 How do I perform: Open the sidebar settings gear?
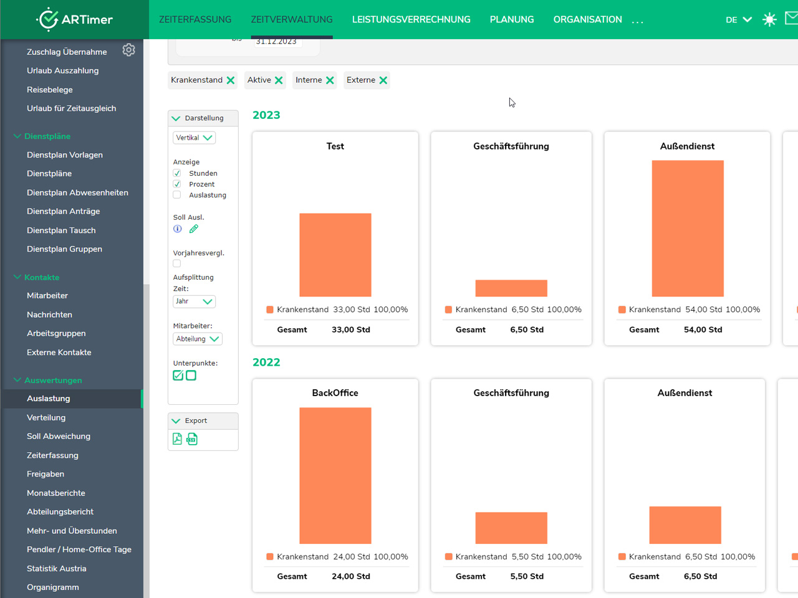tap(128, 50)
